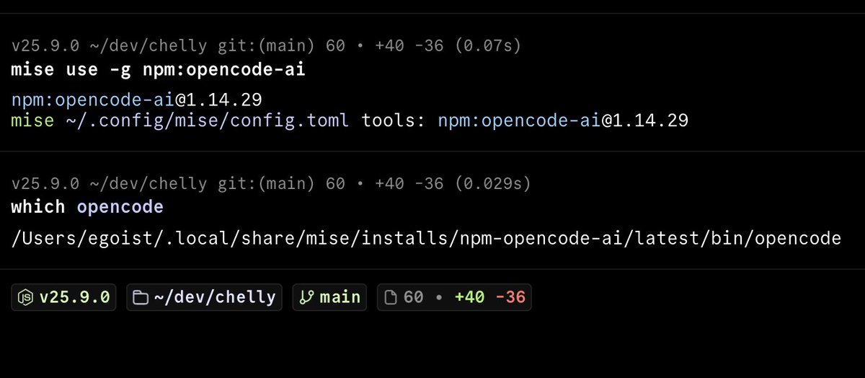Select the 'mise use -g npm:opencode-ai' command

[159, 71]
